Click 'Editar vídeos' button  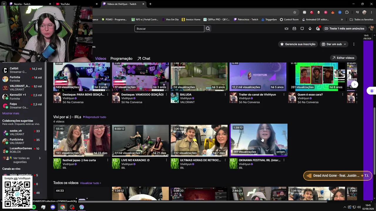(x=343, y=58)
